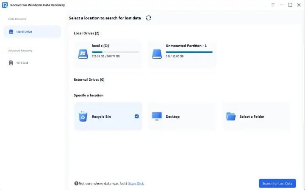Select the Unmounted Partition - 1 card
The height and width of the screenshot is (190, 305).
click(182, 54)
